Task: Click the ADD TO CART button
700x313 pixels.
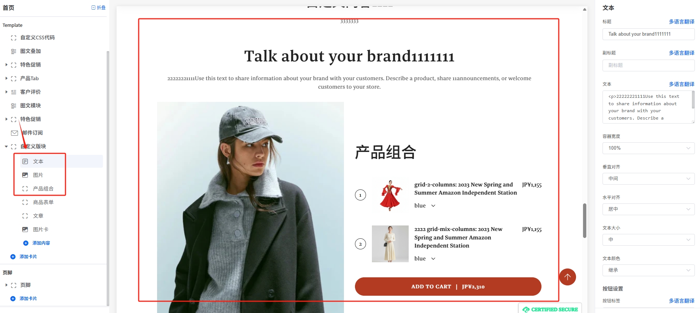Action: [x=448, y=287]
